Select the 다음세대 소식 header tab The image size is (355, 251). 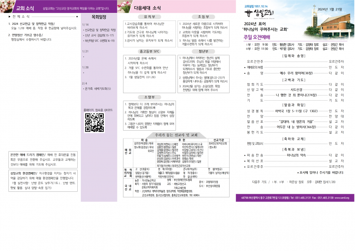(x=147, y=8)
